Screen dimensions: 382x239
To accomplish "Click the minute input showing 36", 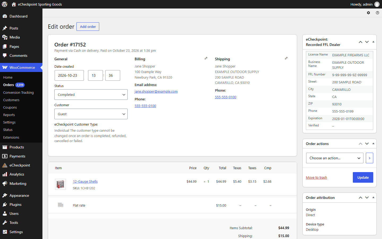I will pos(113,75).
